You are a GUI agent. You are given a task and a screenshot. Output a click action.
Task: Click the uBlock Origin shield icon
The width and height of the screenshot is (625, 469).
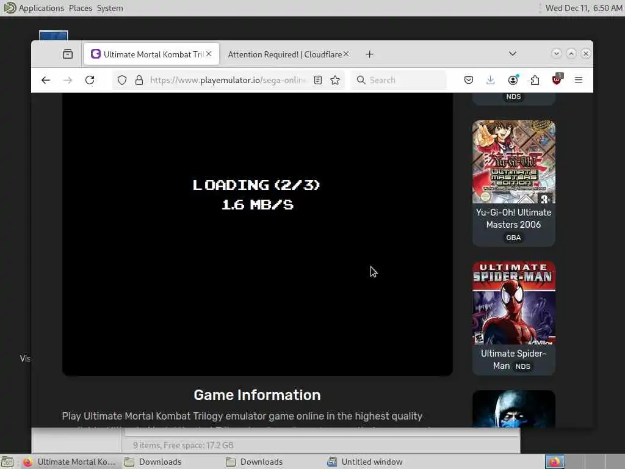(x=557, y=79)
